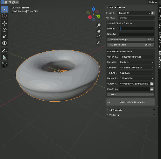Screen dimensions: 161x159
Task: Open the Operation dropdown Text2Image Parallel
Action: 136,57
